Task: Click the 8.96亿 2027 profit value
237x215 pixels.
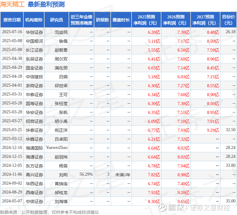Action: click(213, 59)
